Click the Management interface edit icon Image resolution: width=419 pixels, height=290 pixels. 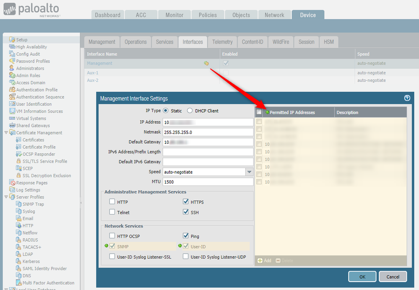point(206,63)
